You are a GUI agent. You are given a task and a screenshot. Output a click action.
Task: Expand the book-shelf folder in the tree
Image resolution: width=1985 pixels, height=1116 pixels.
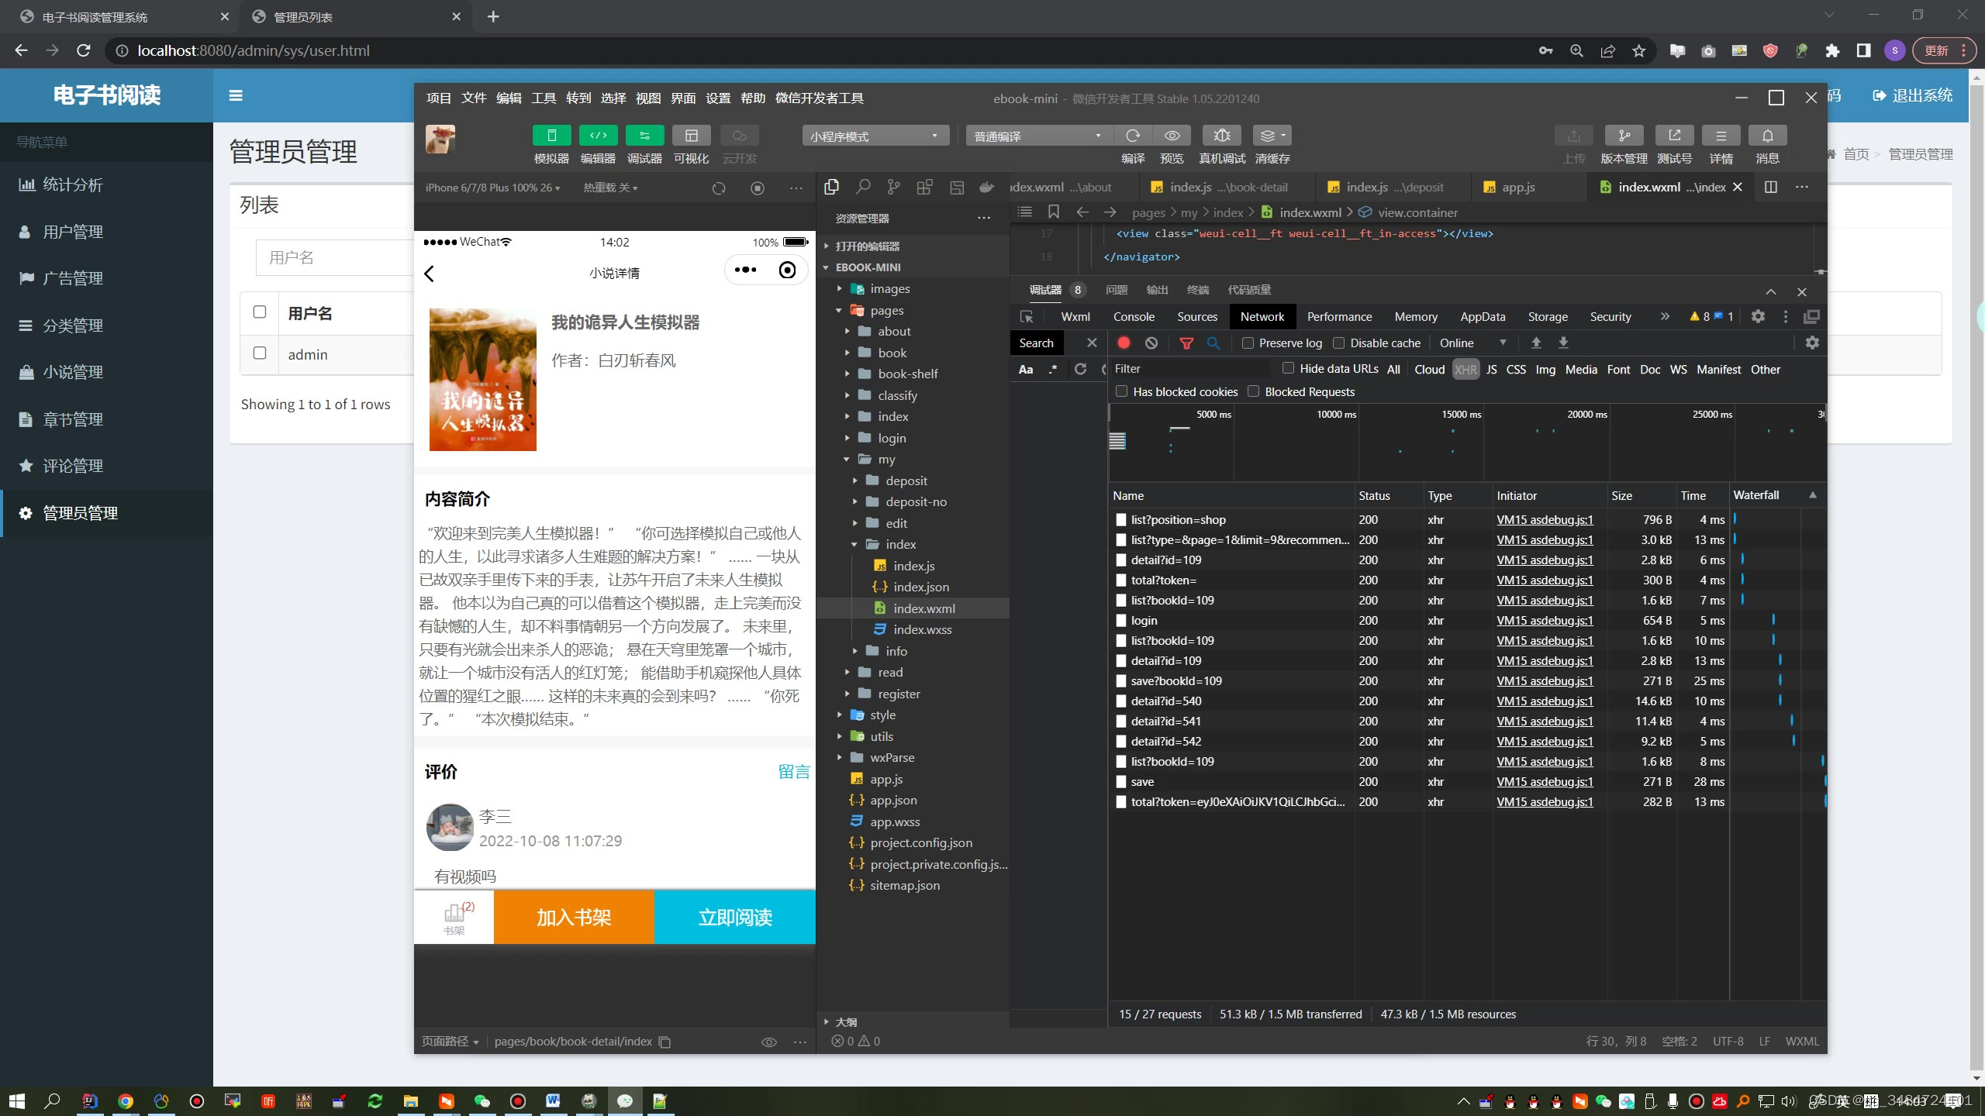coord(907,374)
